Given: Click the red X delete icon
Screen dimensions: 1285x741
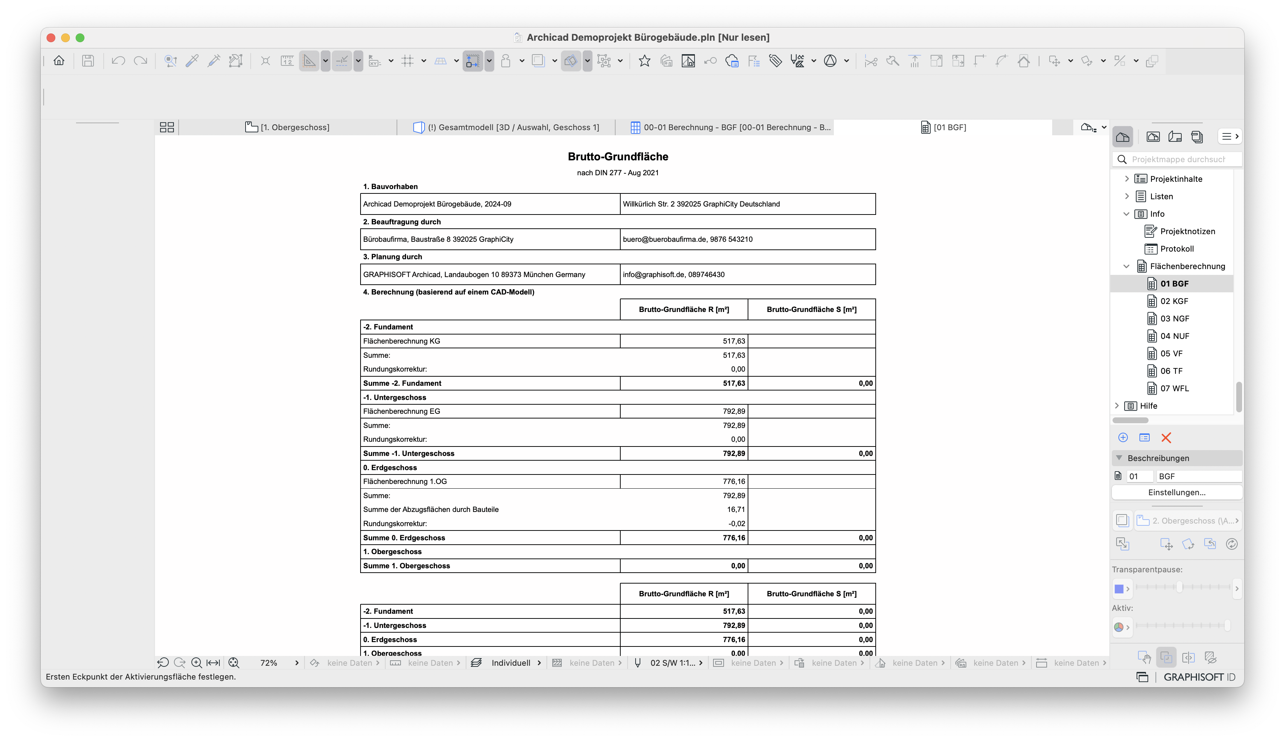Looking at the screenshot, I should (x=1166, y=438).
